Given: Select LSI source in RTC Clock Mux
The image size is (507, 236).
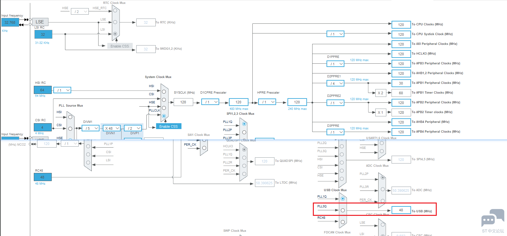Looking at the screenshot, I should pyautogui.click(x=115, y=34).
